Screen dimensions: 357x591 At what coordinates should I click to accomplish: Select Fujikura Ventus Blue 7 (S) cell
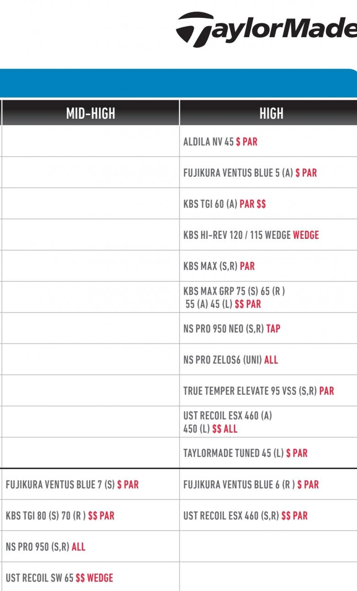(x=72, y=485)
